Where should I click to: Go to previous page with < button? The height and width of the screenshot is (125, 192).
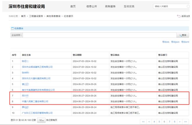point(149,122)
